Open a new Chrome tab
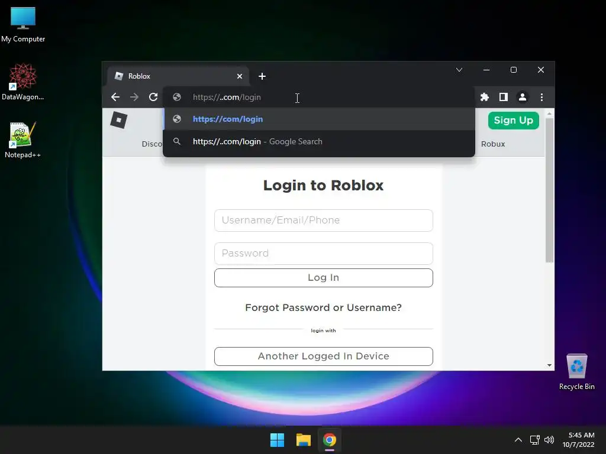 262,76
